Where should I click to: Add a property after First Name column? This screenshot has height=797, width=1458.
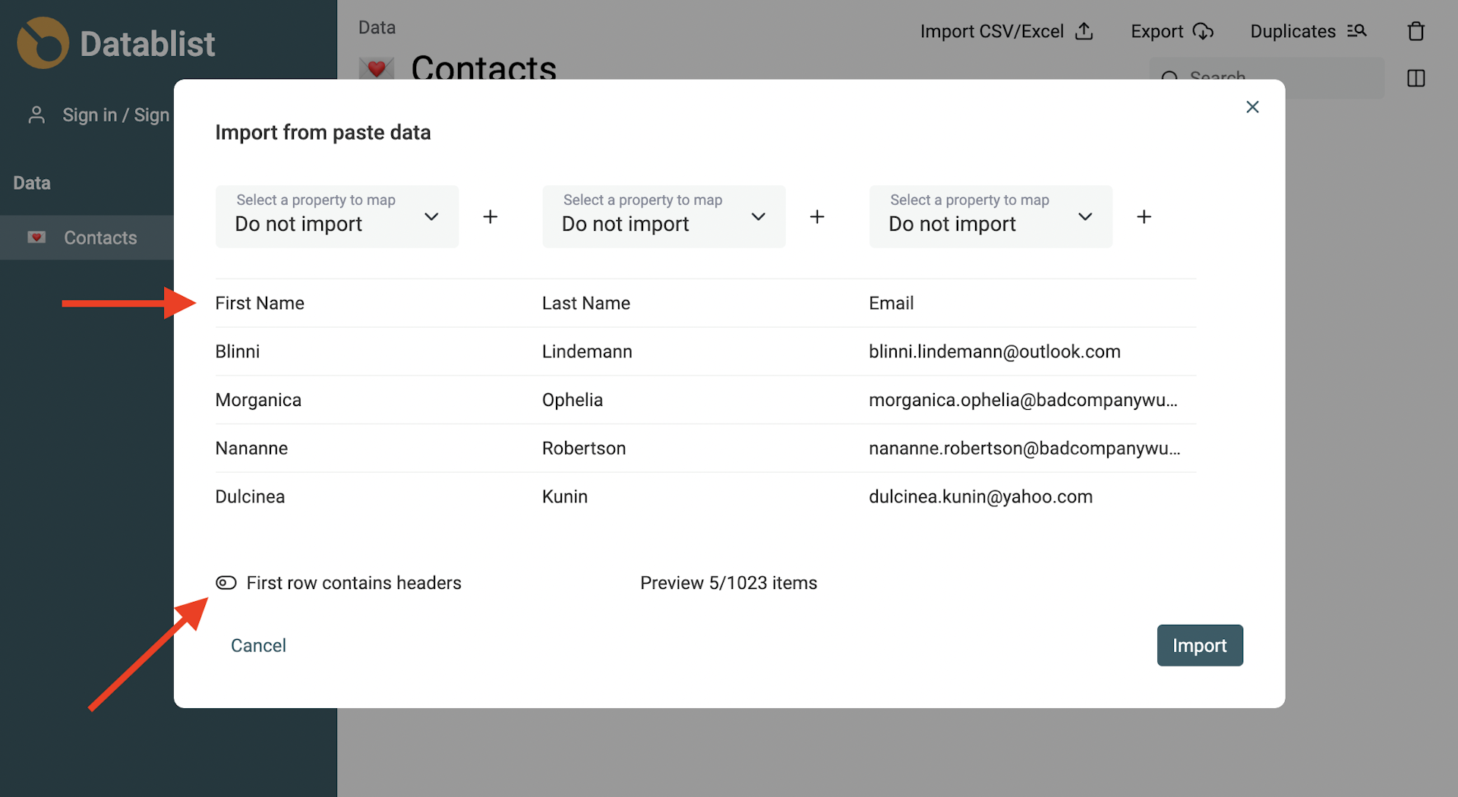point(491,216)
